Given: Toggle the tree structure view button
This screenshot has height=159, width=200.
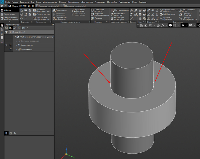Looking at the screenshot, I should click(11, 28).
